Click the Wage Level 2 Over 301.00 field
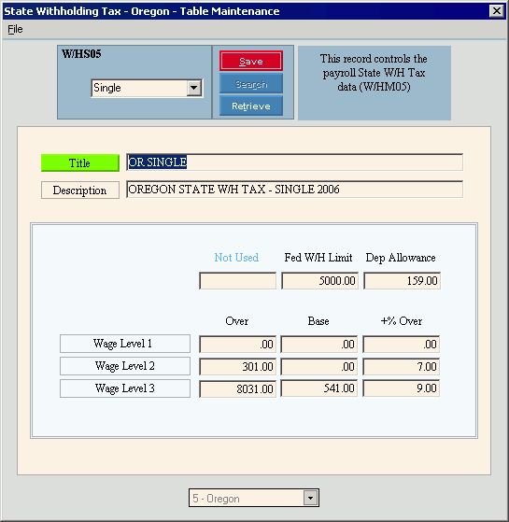The width and height of the screenshot is (509, 522). [237, 367]
